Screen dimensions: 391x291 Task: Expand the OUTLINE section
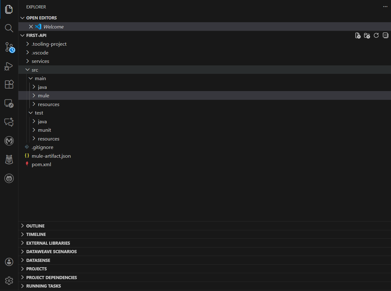click(35, 226)
